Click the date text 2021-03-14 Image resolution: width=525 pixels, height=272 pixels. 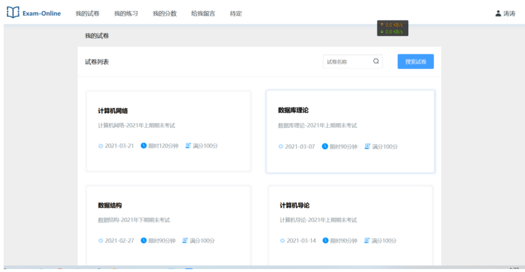(x=301, y=241)
